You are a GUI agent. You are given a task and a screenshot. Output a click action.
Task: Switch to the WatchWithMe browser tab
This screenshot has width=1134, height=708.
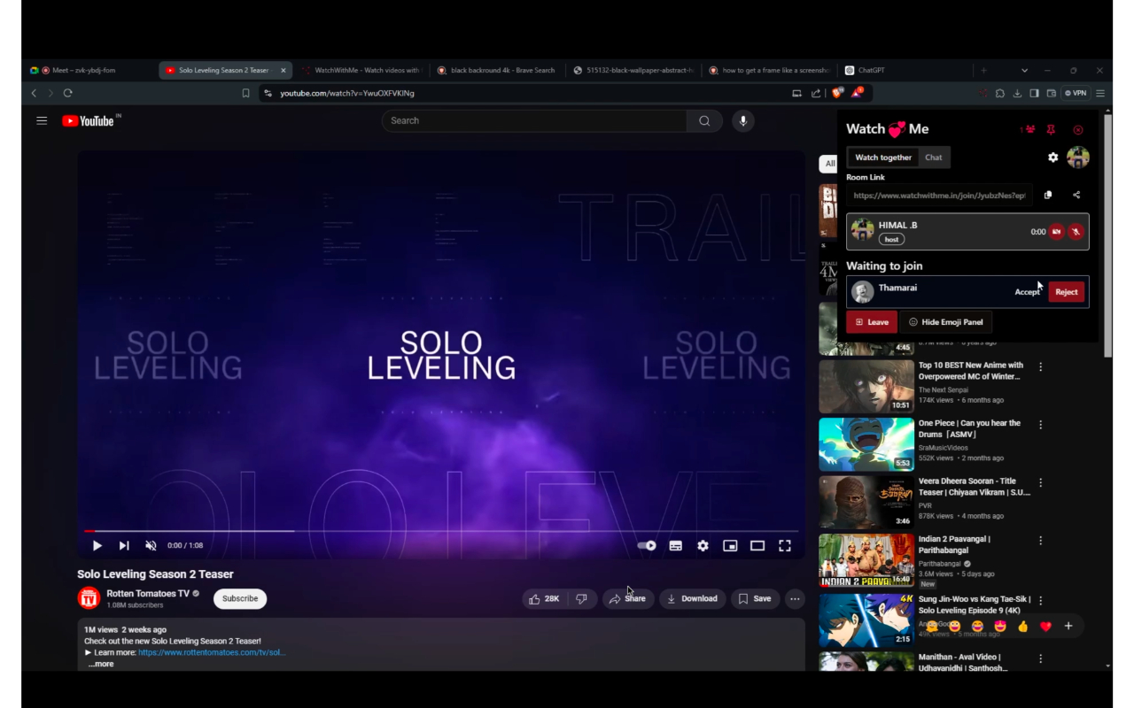click(x=360, y=71)
